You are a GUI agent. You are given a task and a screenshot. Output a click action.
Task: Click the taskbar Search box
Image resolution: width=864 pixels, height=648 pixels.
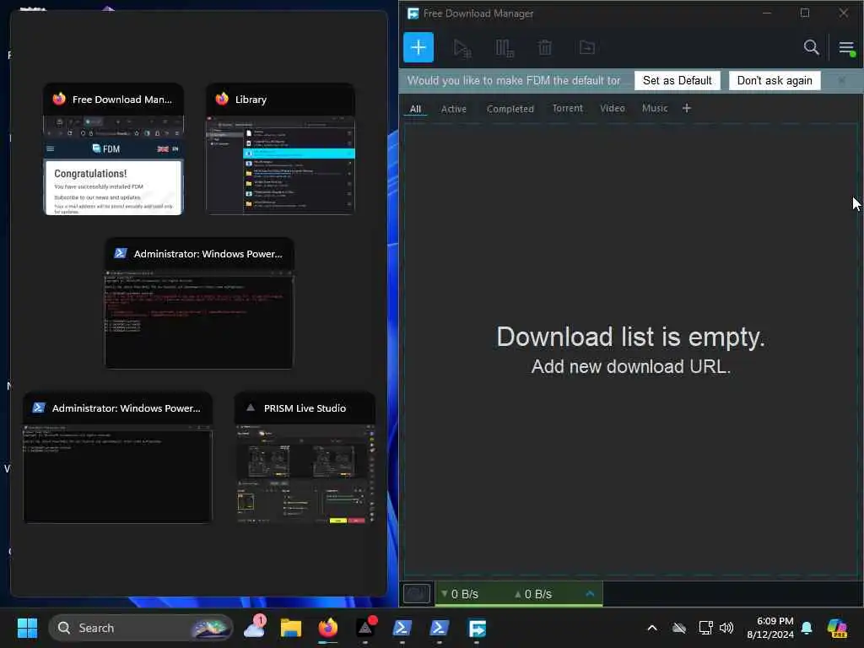point(141,628)
